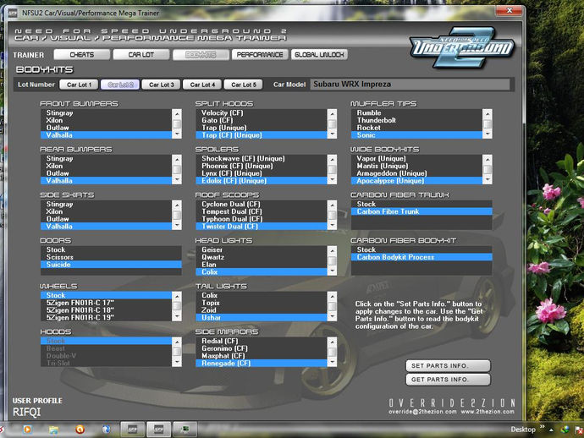Click the Get Parts Info button
This screenshot has height=438, width=584.
(448, 380)
